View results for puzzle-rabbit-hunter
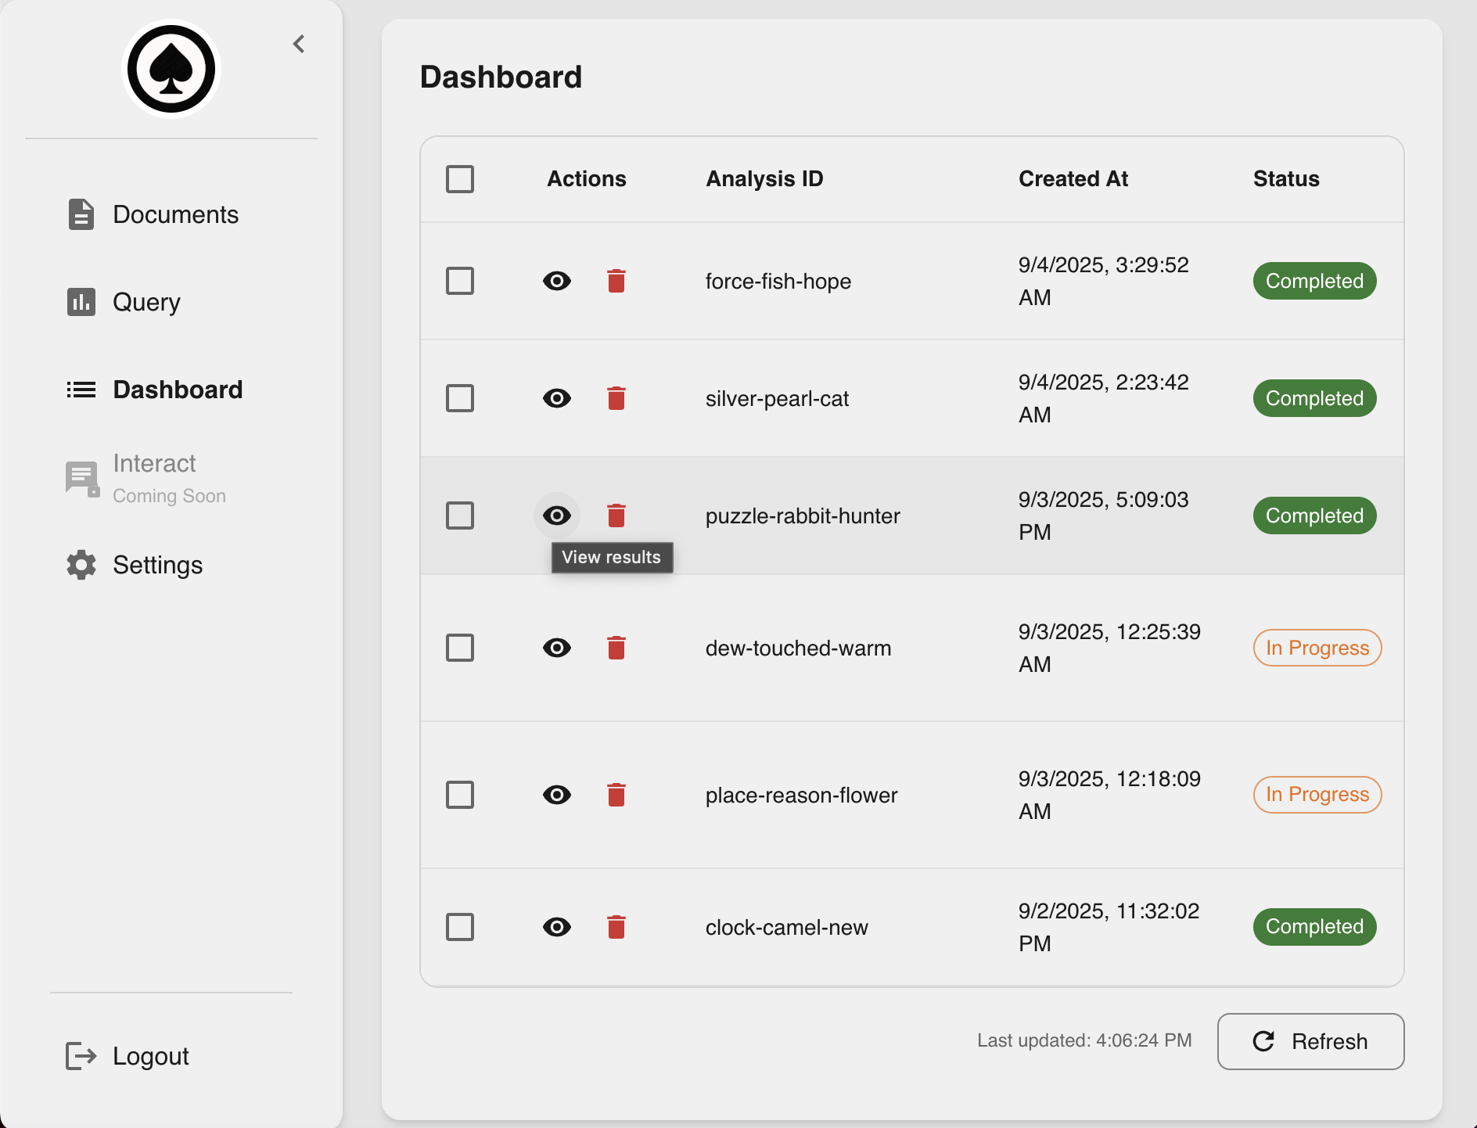 [x=556, y=515]
